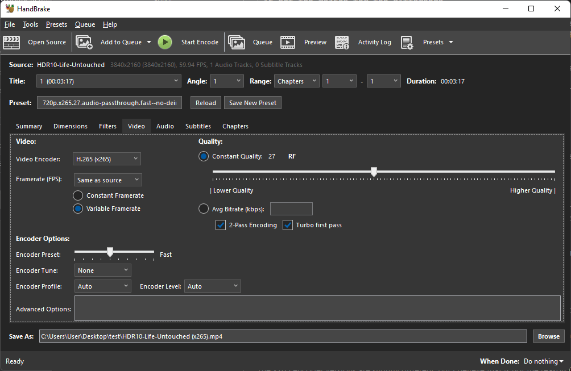
Task: Open the Presets panel icon
Action: [406, 42]
